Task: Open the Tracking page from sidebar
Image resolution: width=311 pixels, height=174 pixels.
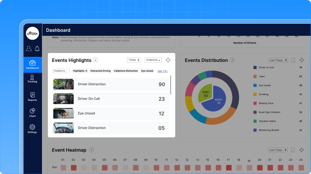Action: point(32,78)
